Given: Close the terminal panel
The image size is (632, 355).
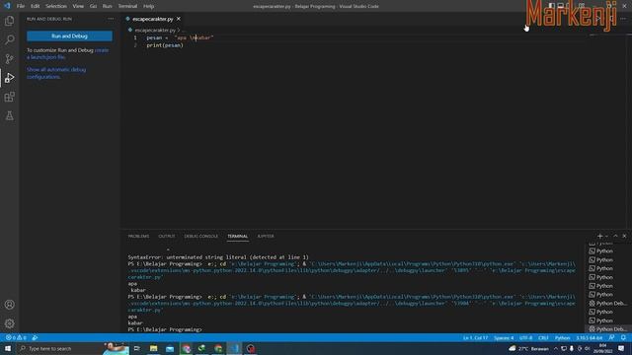Looking at the screenshot, I should coord(624,237).
